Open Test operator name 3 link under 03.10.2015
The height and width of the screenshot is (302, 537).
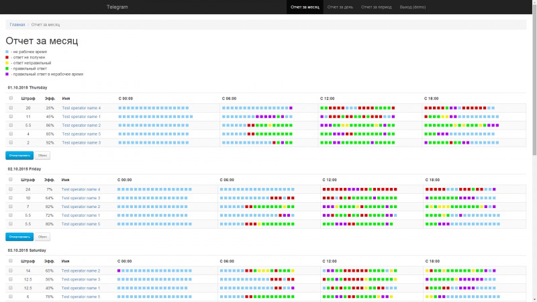[x=81, y=279]
